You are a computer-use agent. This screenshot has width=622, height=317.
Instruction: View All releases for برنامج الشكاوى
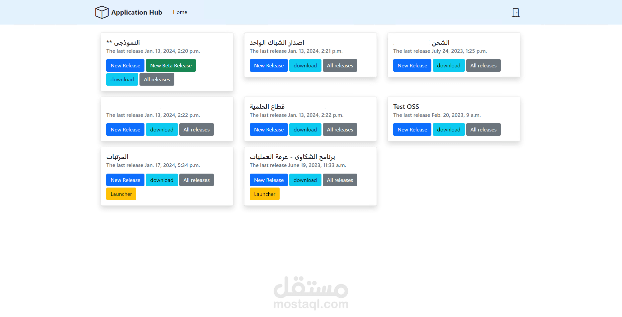[x=340, y=180]
